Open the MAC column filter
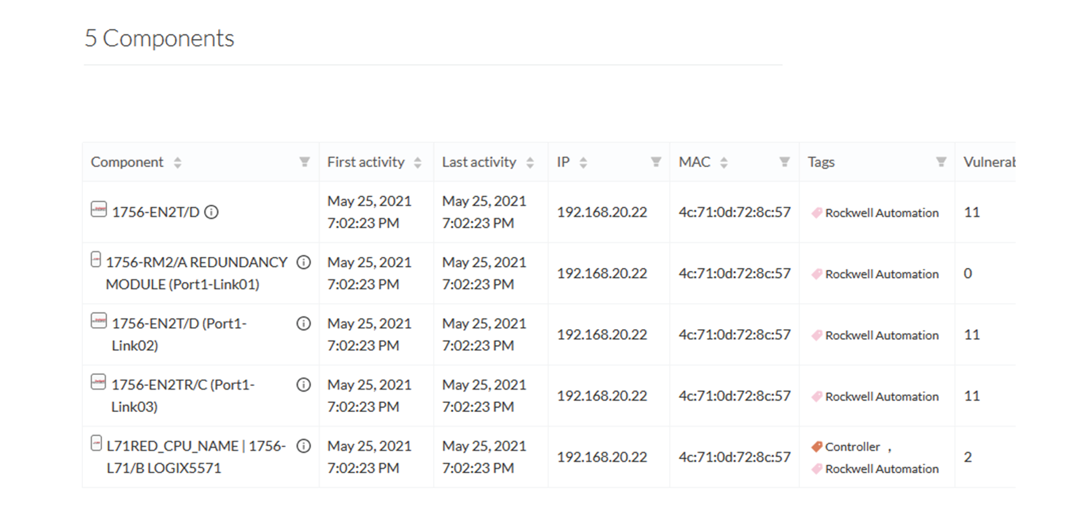1091x507 pixels. (x=785, y=162)
